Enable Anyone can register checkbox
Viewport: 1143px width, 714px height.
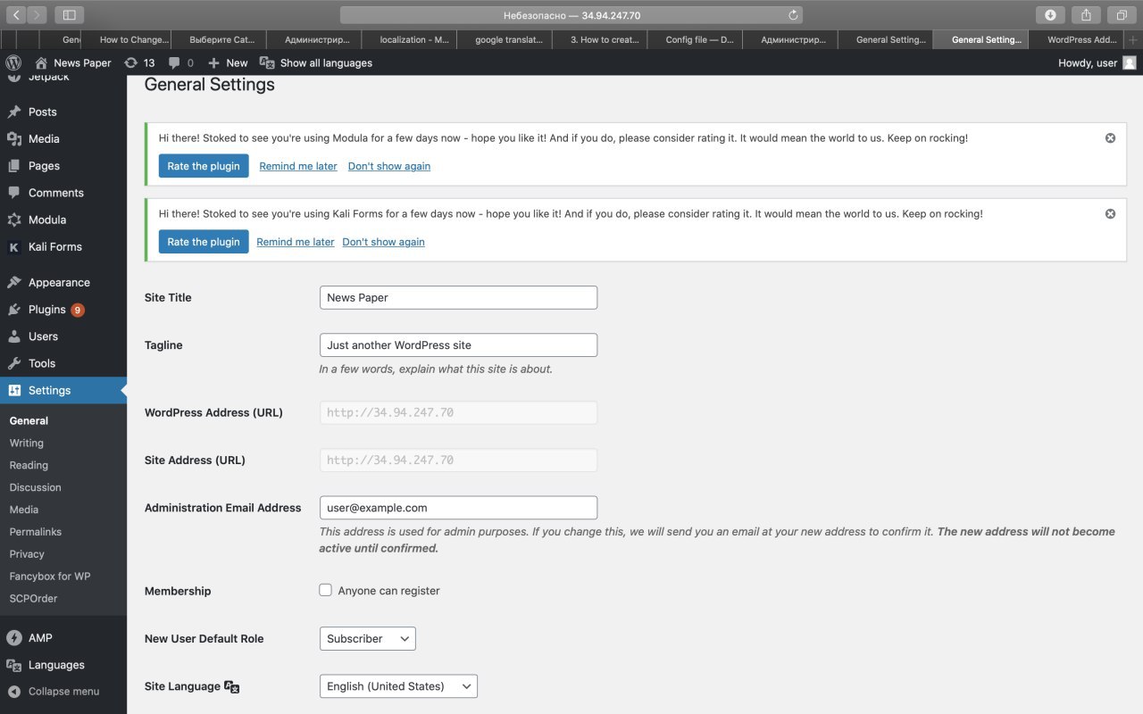[326, 591]
